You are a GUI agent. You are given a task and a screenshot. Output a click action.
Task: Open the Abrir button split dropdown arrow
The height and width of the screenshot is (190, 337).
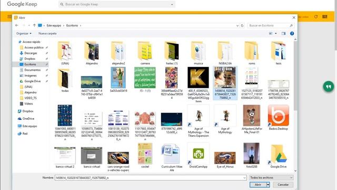pos(268,185)
